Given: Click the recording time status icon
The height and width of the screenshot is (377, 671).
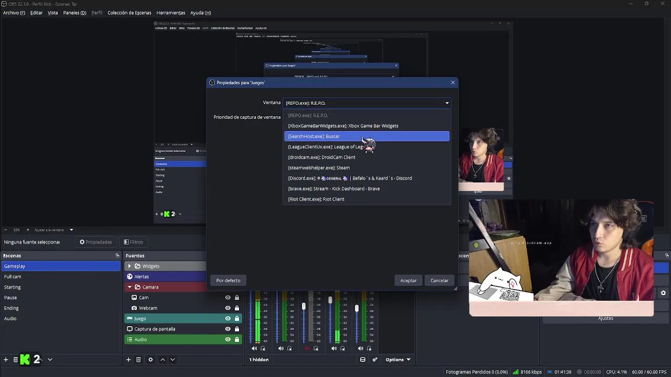Looking at the screenshot, I should [x=580, y=372].
